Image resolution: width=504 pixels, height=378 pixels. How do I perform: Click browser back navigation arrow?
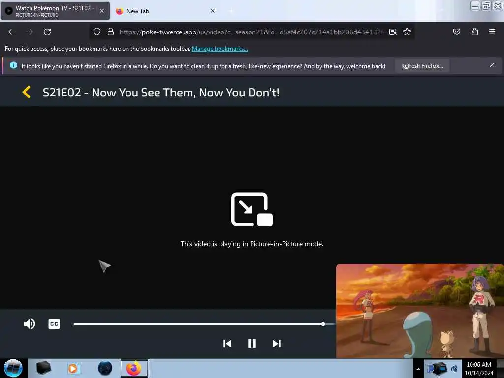point(12,32)
